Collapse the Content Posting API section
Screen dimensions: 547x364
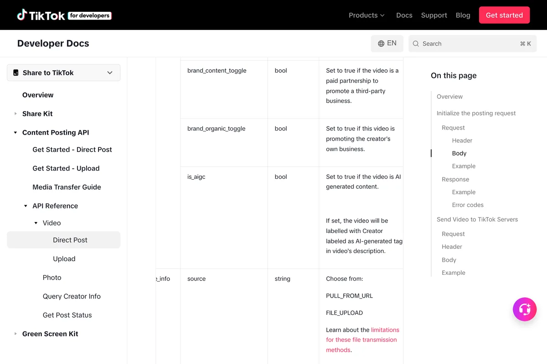pyautogui.click(x=15, y=133)
